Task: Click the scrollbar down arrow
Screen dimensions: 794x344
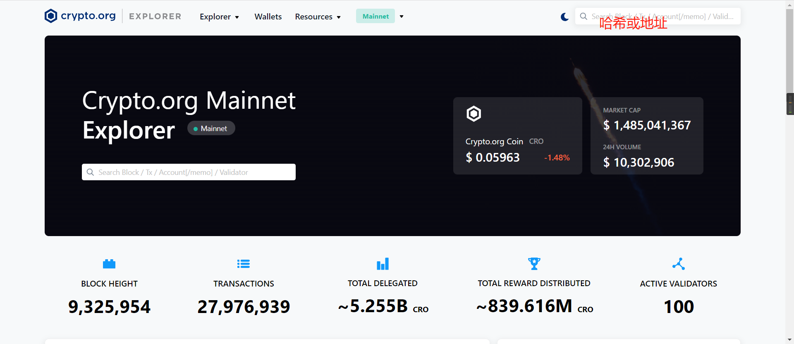Action: point(790,340)
